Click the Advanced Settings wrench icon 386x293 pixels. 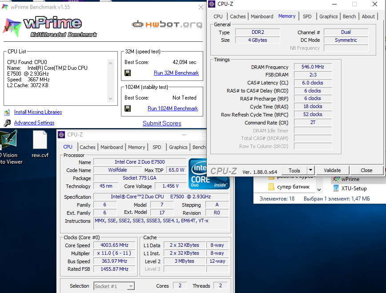pos(8,123)
